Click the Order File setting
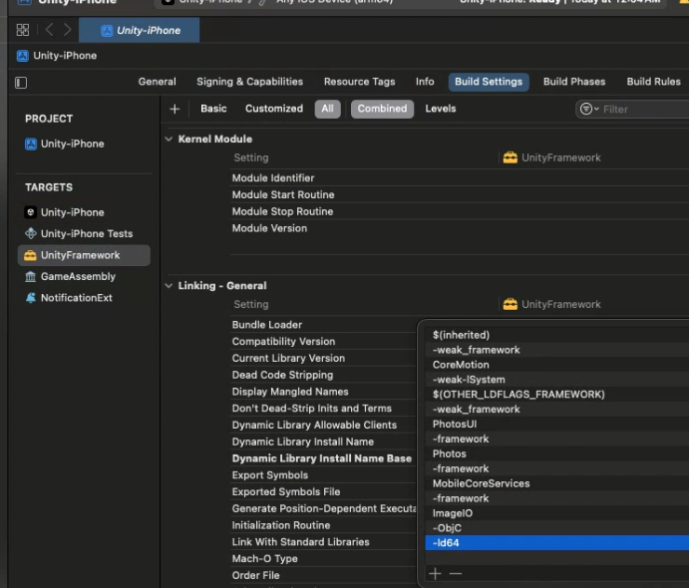Screen dimensions: 689x588 255,575
